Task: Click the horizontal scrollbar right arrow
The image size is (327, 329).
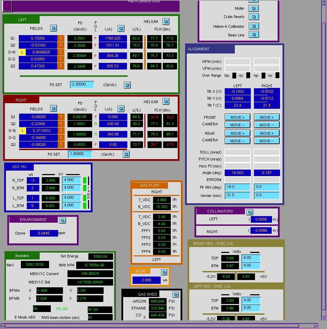Action: point(316,326)
